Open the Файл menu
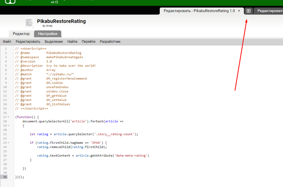Viewport: 283px width, 187px height. [x=7, y=41]
